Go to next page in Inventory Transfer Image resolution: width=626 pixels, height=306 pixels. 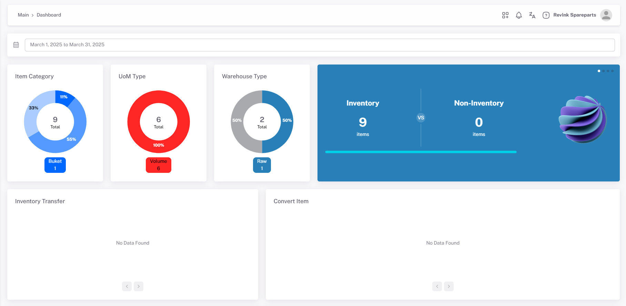[x=139, y=286]
